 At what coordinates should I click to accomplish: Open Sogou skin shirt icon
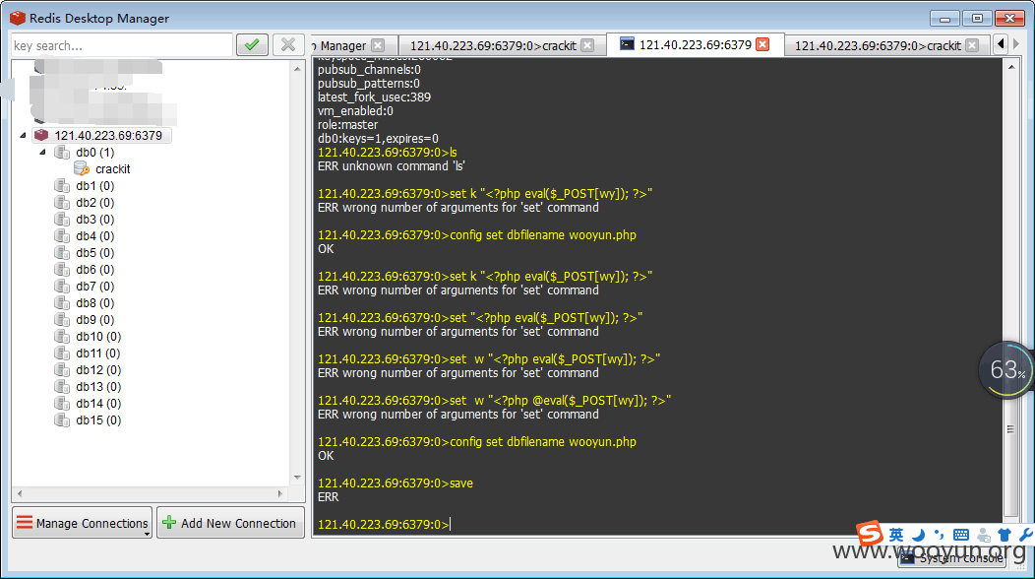1004,535
